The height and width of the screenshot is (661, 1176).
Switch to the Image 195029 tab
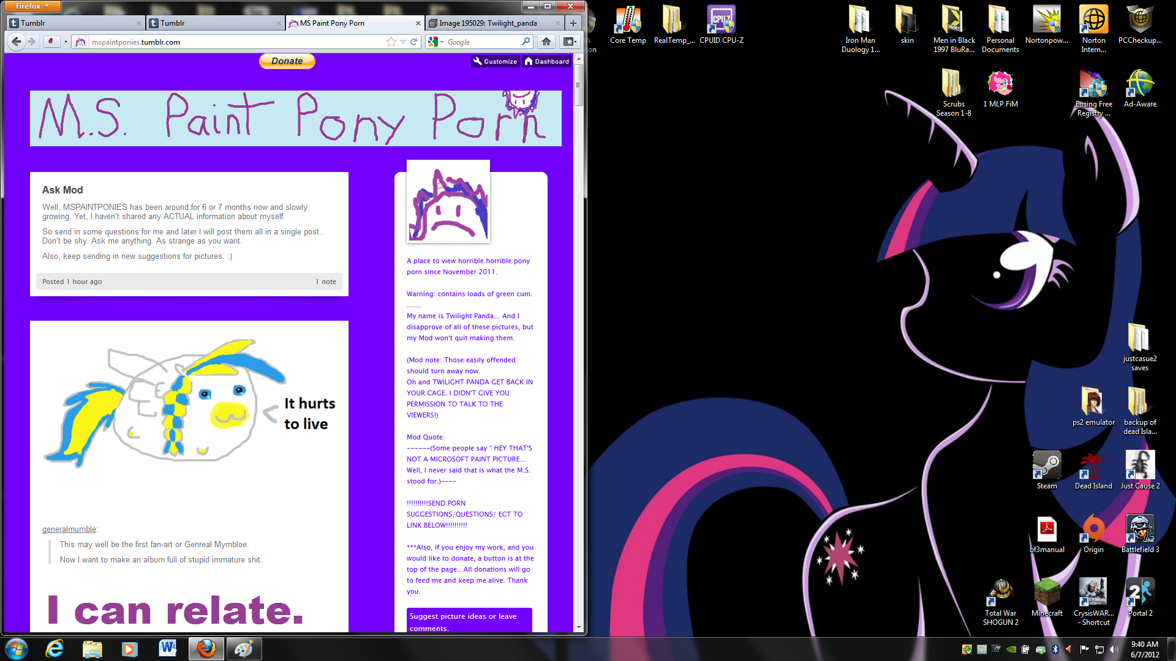[x=488, y=23]
